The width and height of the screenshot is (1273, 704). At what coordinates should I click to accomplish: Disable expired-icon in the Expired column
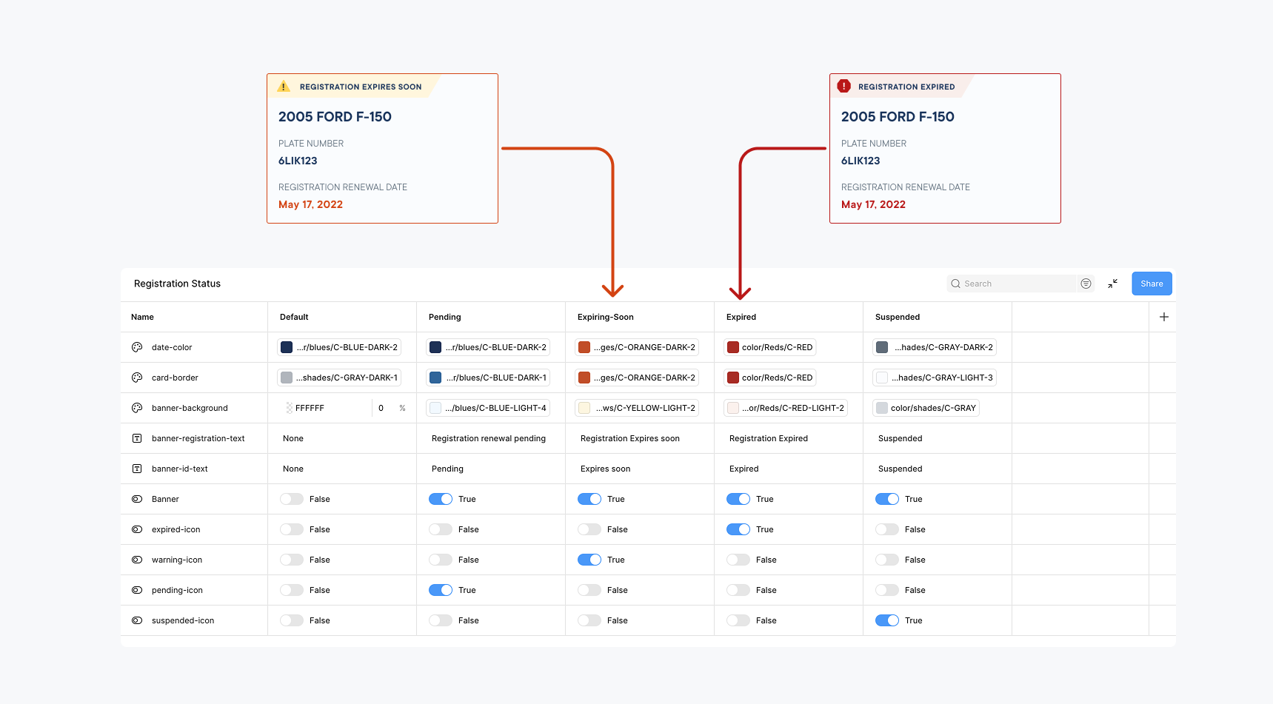tap(738, 529)
